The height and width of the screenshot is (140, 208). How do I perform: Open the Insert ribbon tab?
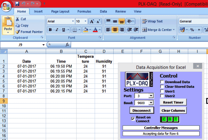[38, 12]
